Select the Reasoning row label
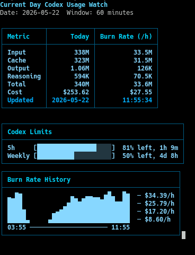 (24, 76)
